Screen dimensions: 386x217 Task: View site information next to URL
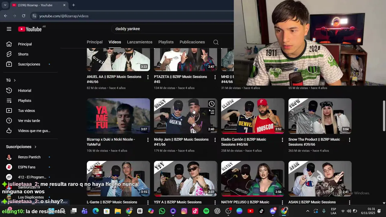(34, 16)
